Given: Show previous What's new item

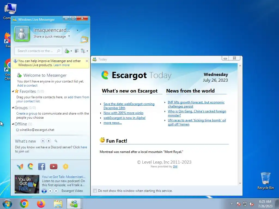Looking at the screenshot, I should (43, 141).
